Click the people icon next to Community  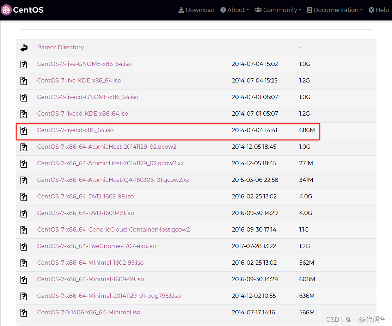point(258,10)
